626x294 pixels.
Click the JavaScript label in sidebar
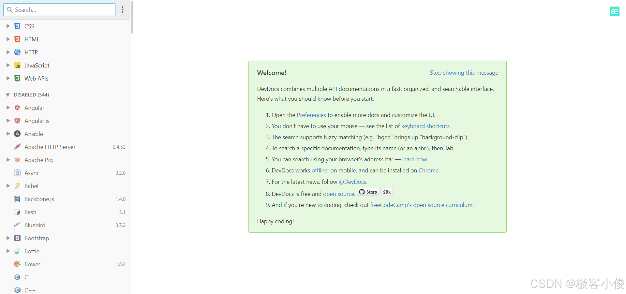pyautogui.click(x=37, y=66)
